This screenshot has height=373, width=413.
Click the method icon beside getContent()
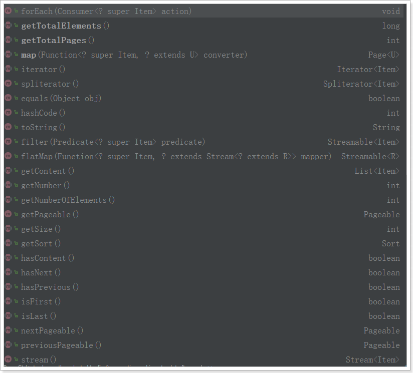click(9, 171)
